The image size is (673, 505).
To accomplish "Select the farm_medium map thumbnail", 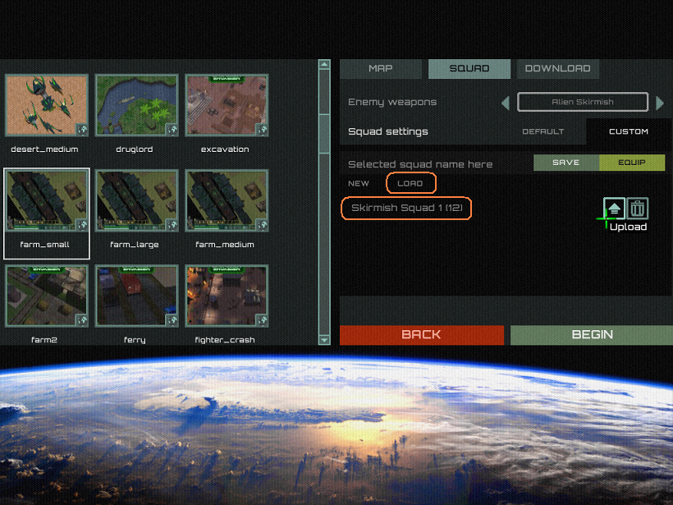I will coord(227,200).
